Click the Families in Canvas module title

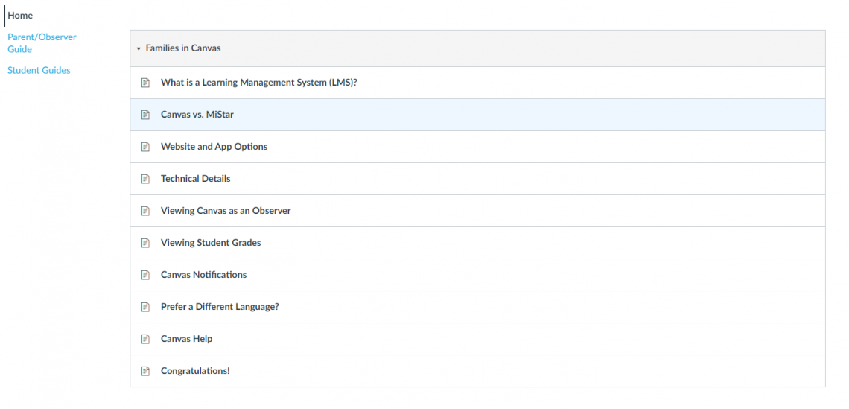pos(183,48)
